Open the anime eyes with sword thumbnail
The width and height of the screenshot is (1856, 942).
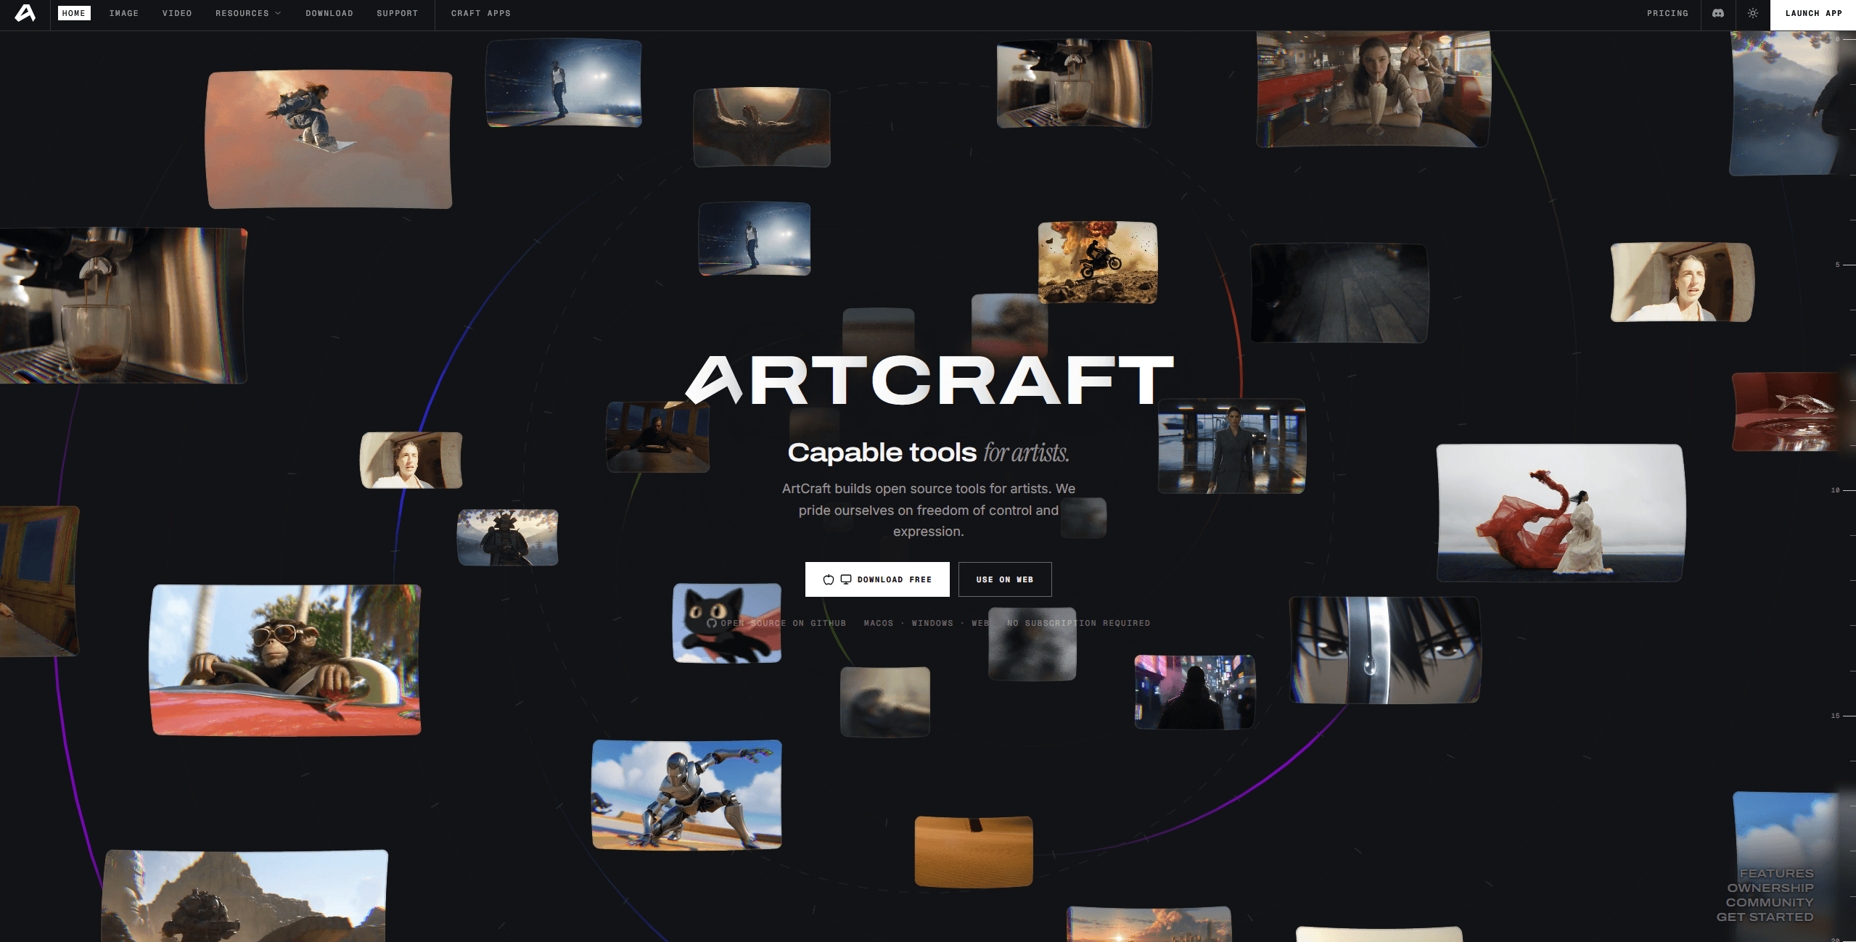(1384, 650)
